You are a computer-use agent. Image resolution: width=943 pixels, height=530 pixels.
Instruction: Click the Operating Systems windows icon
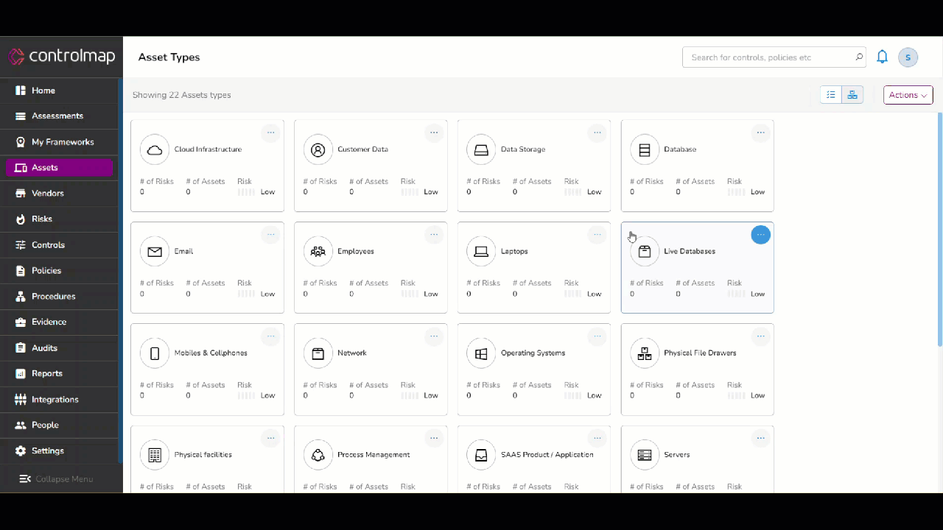point(481,353)
